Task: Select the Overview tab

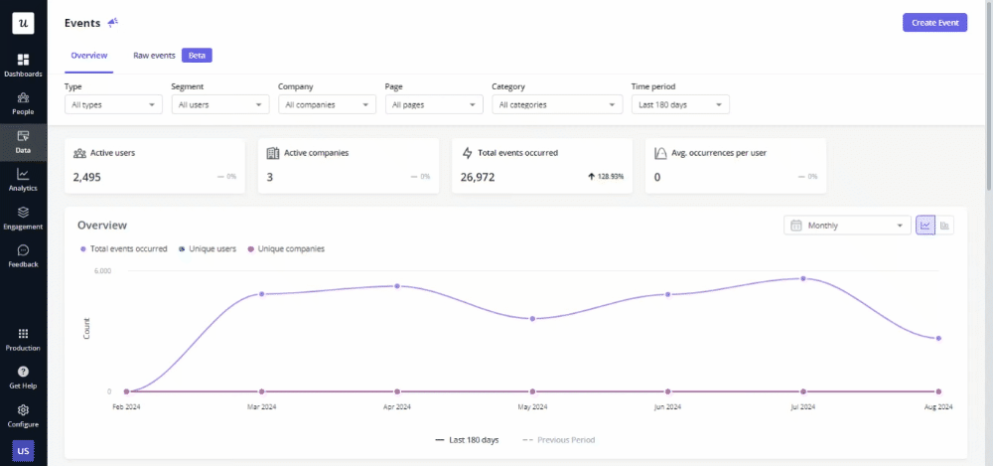Action: (x=88, y=56)
